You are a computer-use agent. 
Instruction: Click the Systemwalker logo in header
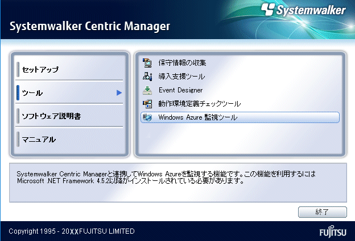(306, 10)
